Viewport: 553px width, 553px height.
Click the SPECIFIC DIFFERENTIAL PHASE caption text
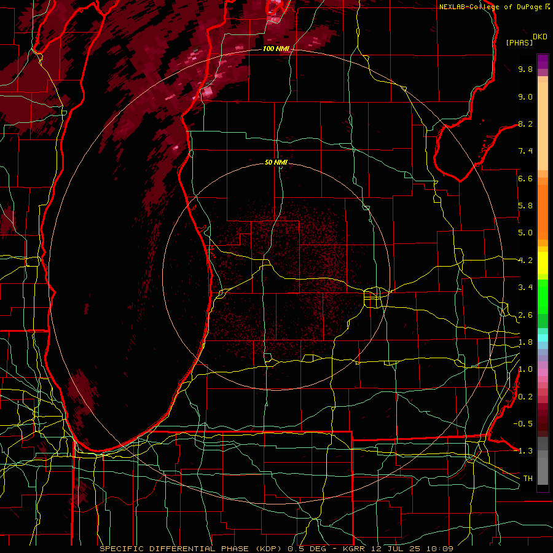(x=175, y=549)
